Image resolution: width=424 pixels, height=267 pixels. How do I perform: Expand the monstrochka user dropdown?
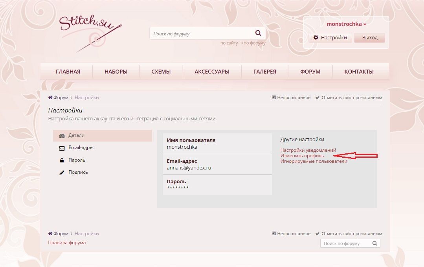tap(346, 24)
